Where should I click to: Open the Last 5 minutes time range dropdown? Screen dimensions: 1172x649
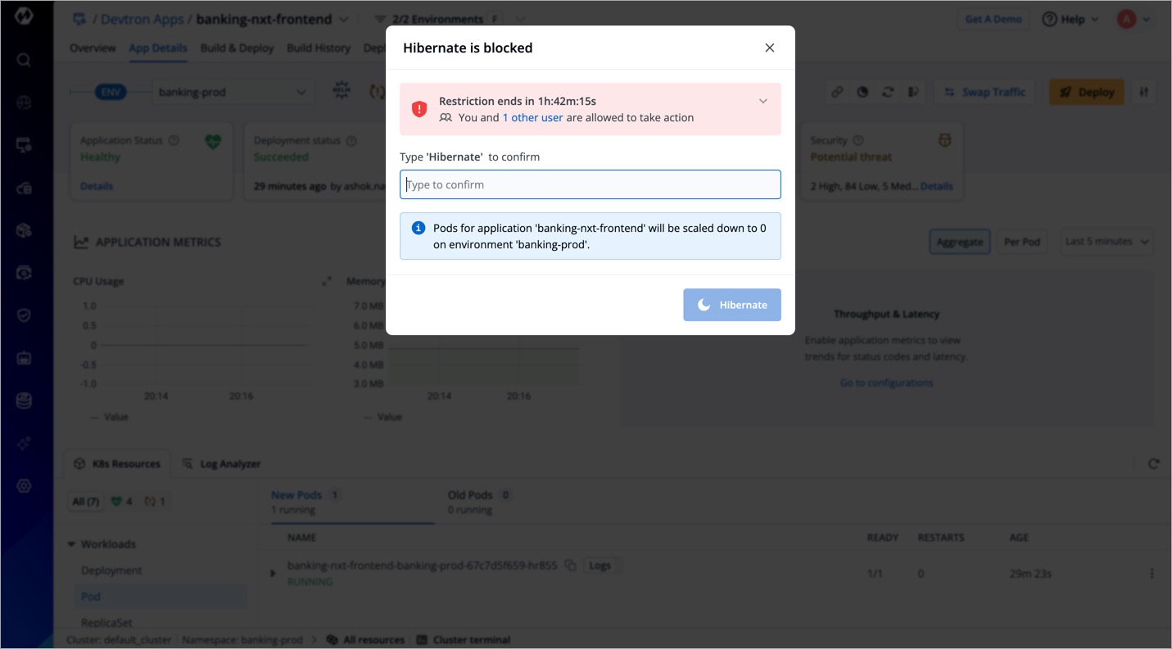(1106, 242)
